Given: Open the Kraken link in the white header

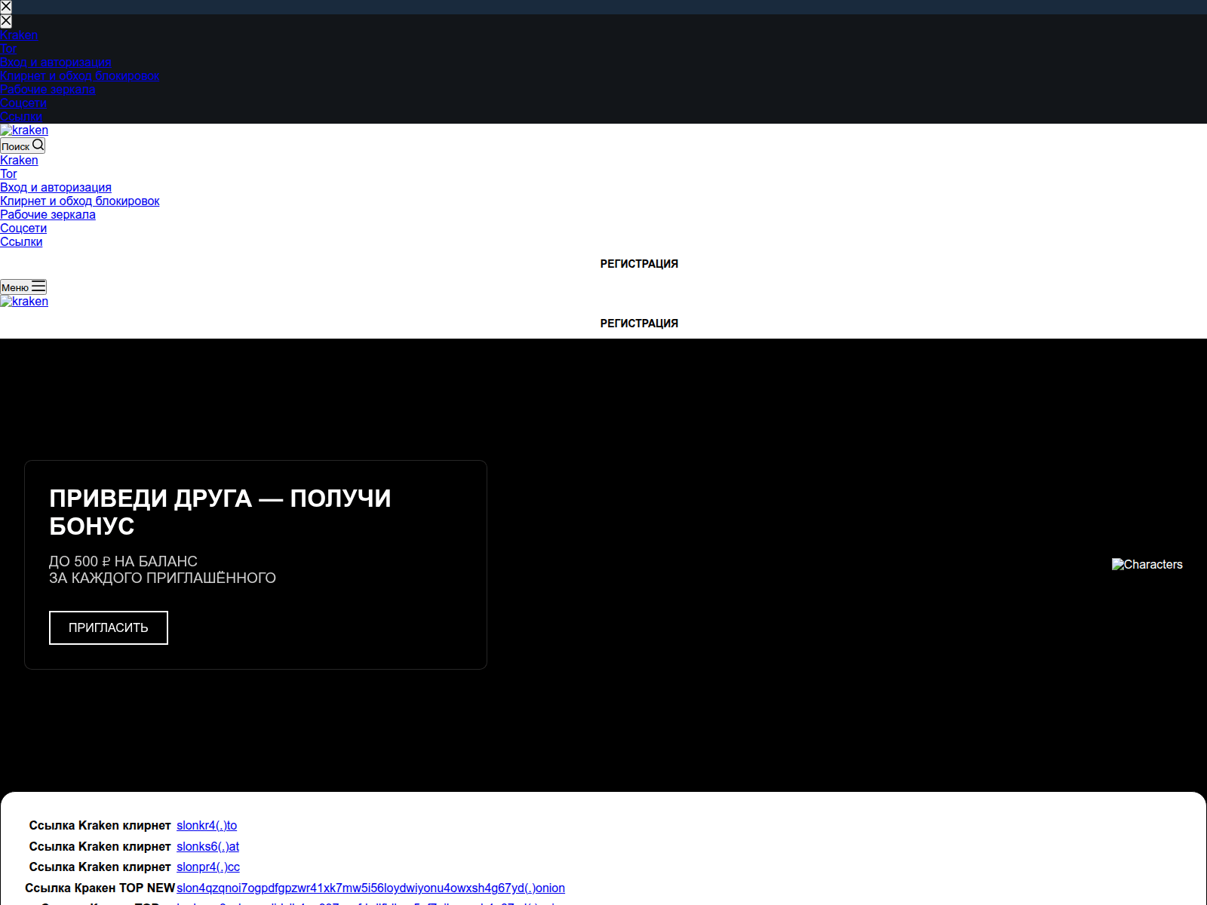Looking at the screenshot, I should (x=19, y=160).
